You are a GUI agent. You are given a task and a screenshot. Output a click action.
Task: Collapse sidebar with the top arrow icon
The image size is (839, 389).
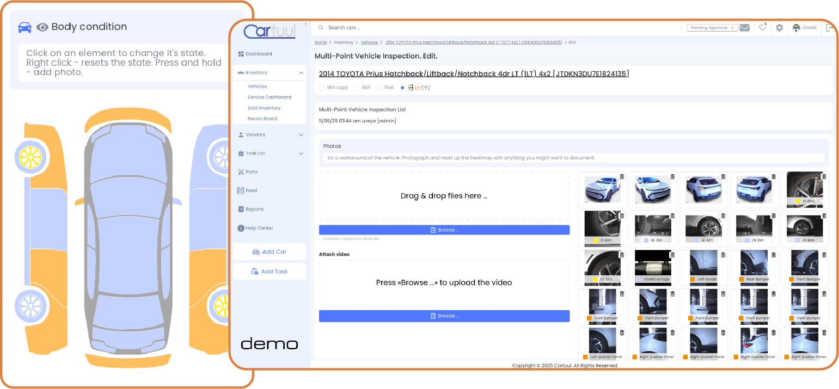click(x=306, y=24)
